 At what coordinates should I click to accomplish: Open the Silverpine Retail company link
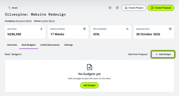pos(24,21)
